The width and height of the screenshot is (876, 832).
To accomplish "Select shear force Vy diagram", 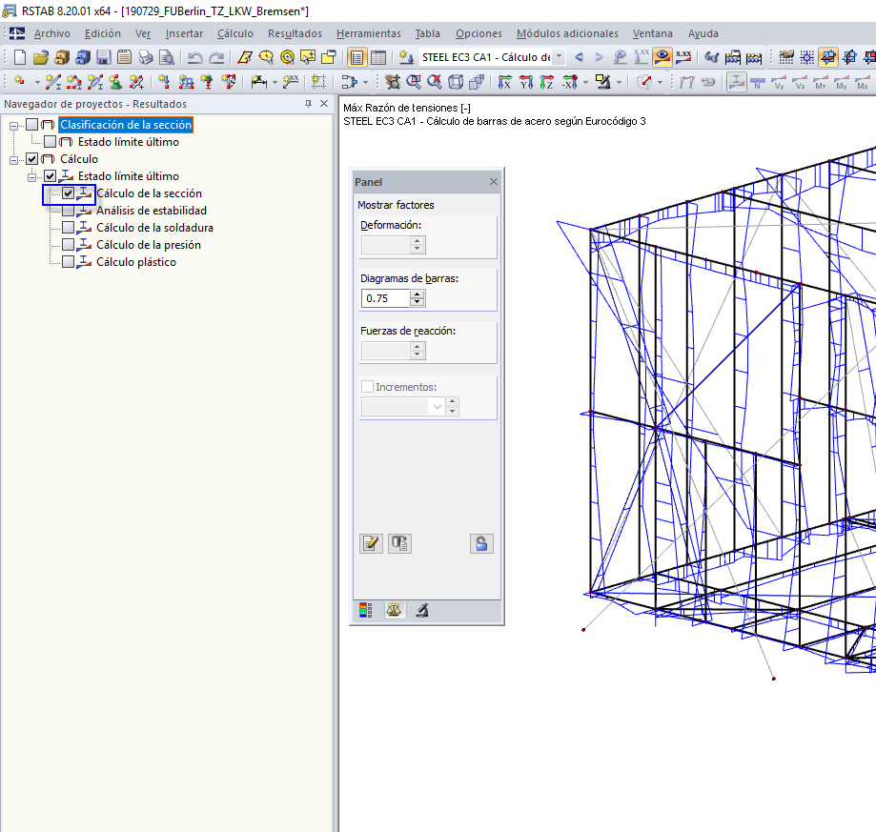I will tap(779, 83).
